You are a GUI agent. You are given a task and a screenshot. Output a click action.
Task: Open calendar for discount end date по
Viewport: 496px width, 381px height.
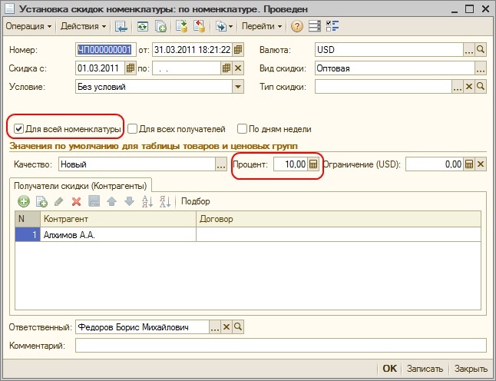pos(227,68)
